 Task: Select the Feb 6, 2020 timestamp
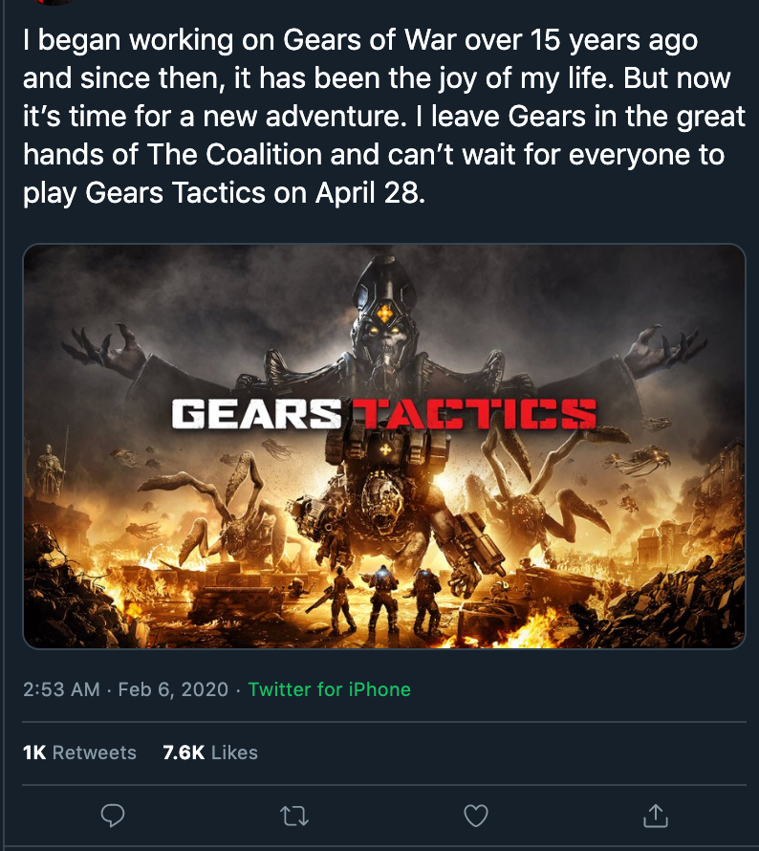click(x=172, y=689)
